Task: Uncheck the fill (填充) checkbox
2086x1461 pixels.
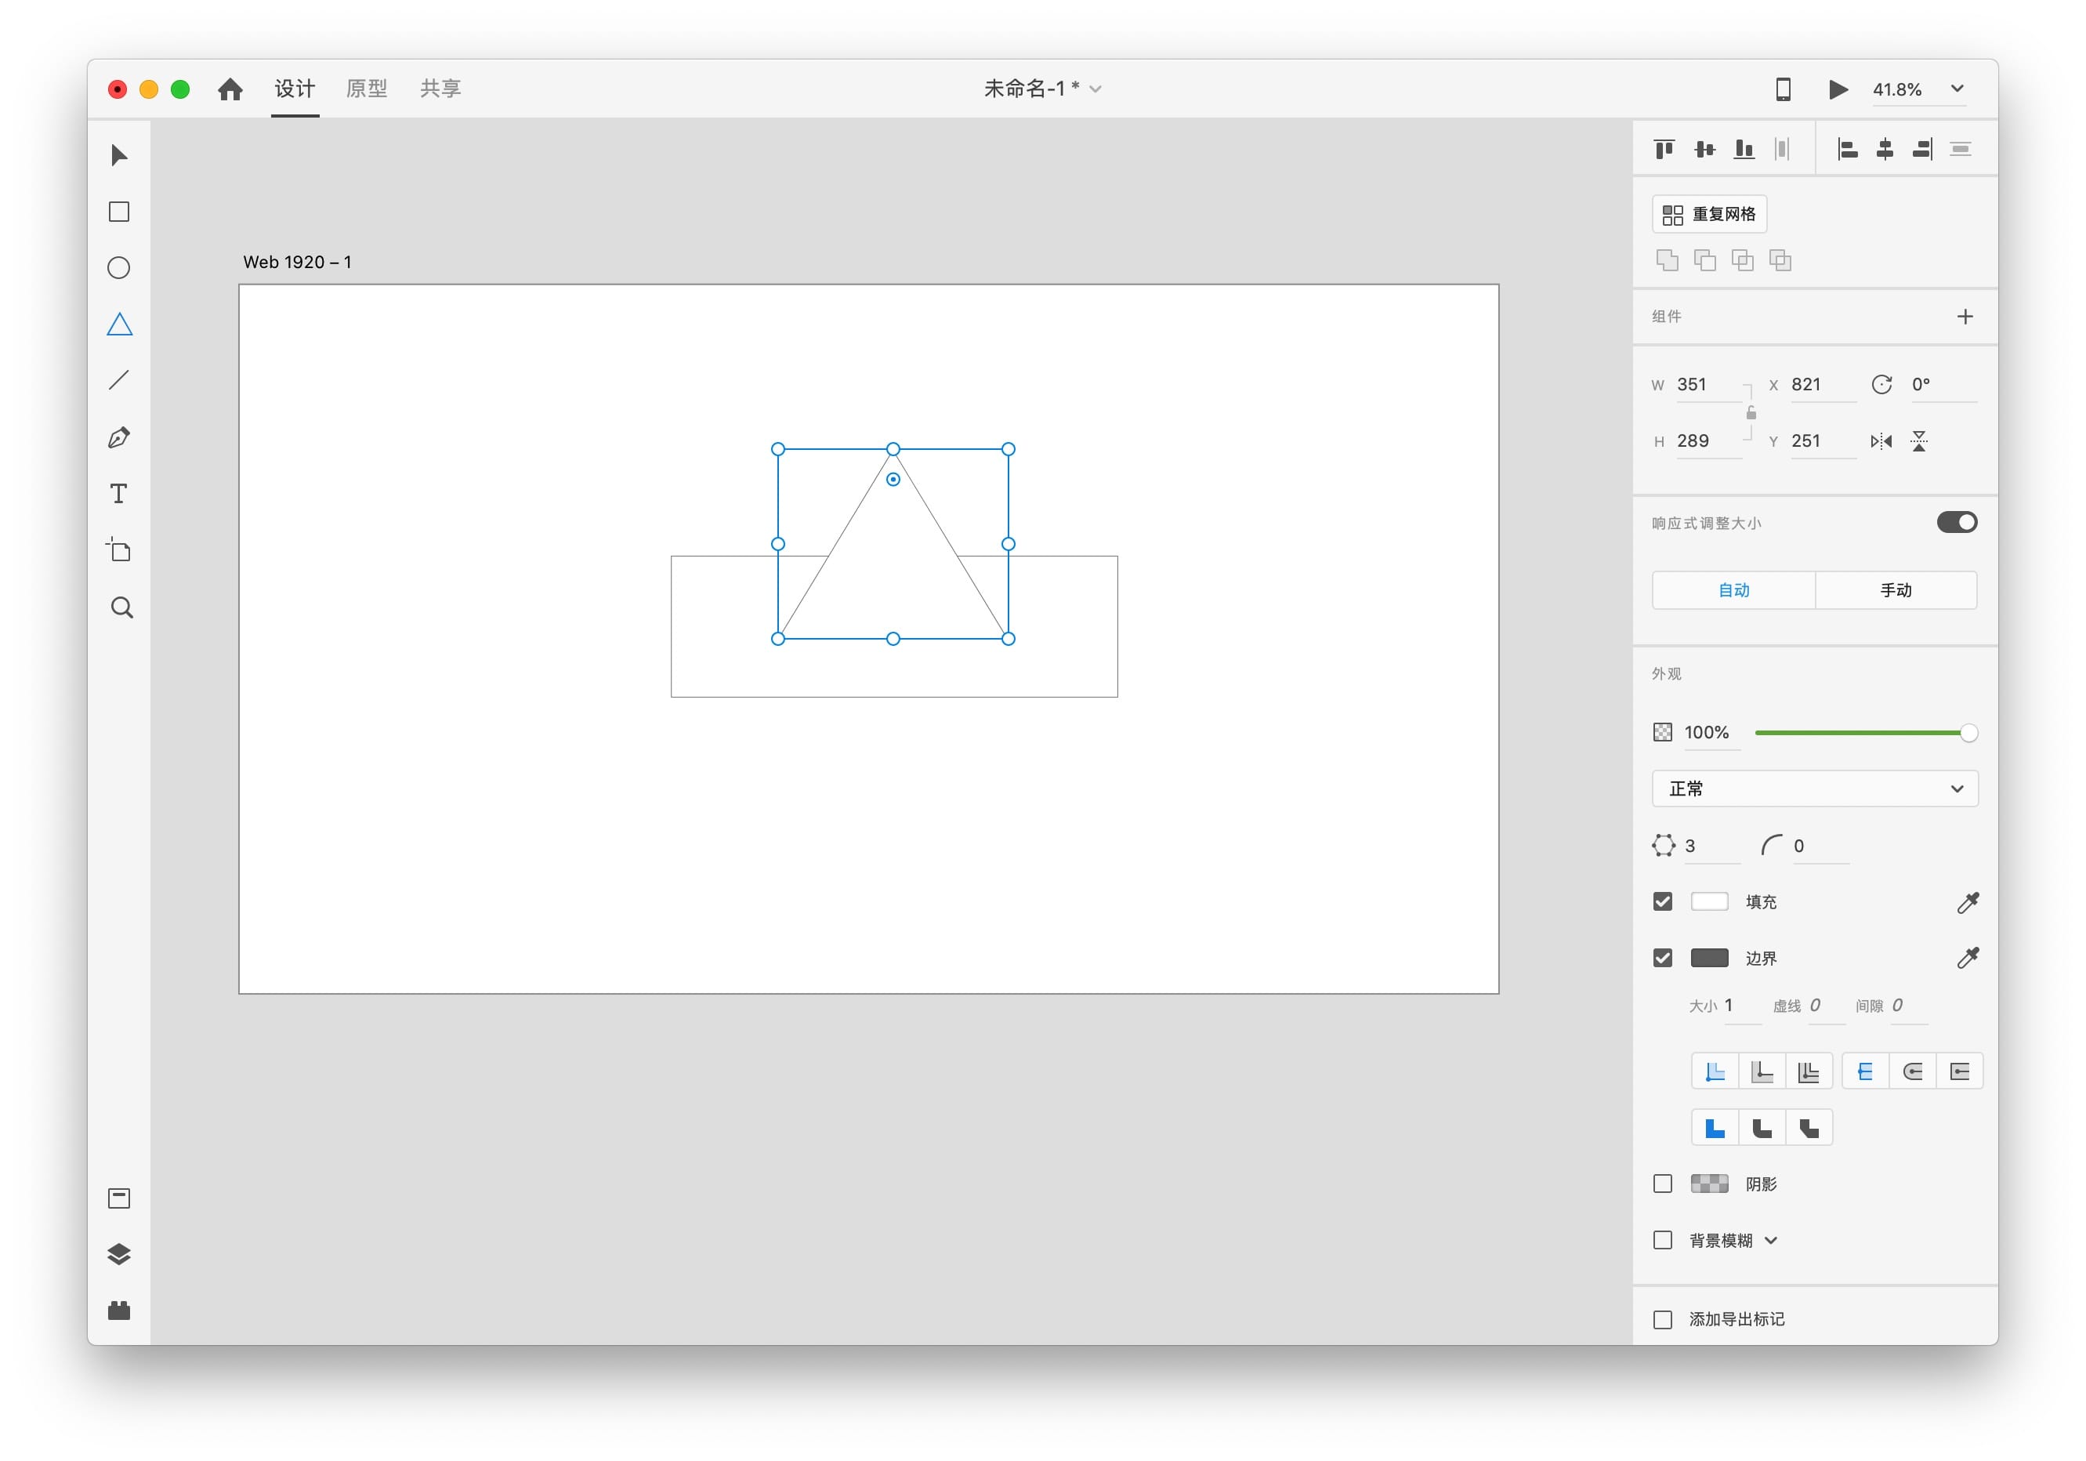Action: click(x=1663, y=901)
